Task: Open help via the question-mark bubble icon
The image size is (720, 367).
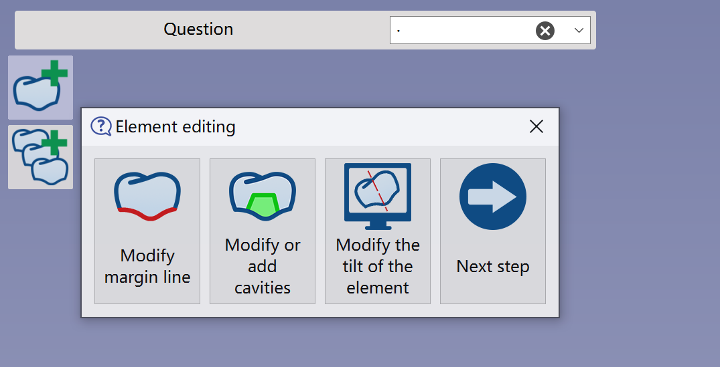Action: click(101, 126)
